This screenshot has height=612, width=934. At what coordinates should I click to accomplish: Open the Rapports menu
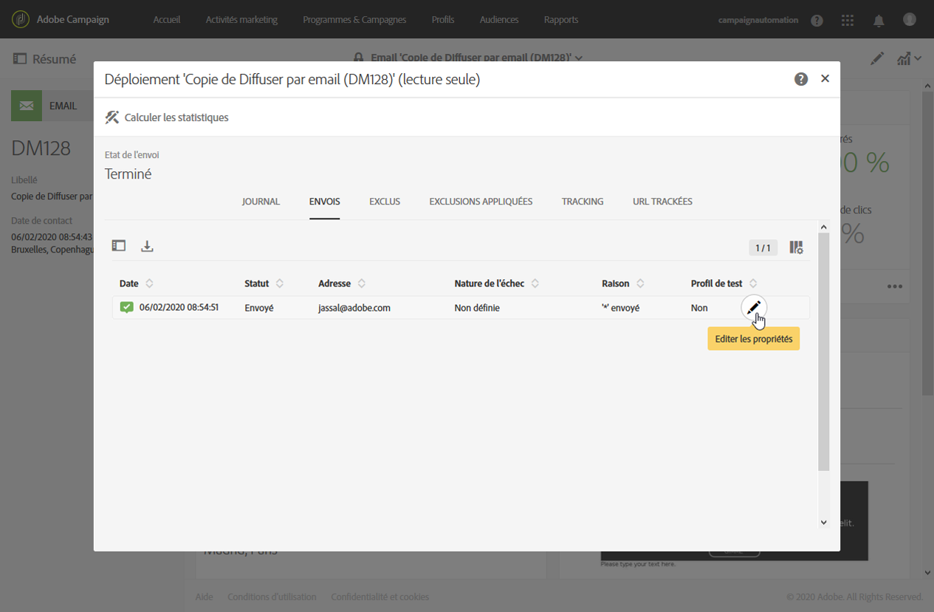561,20
